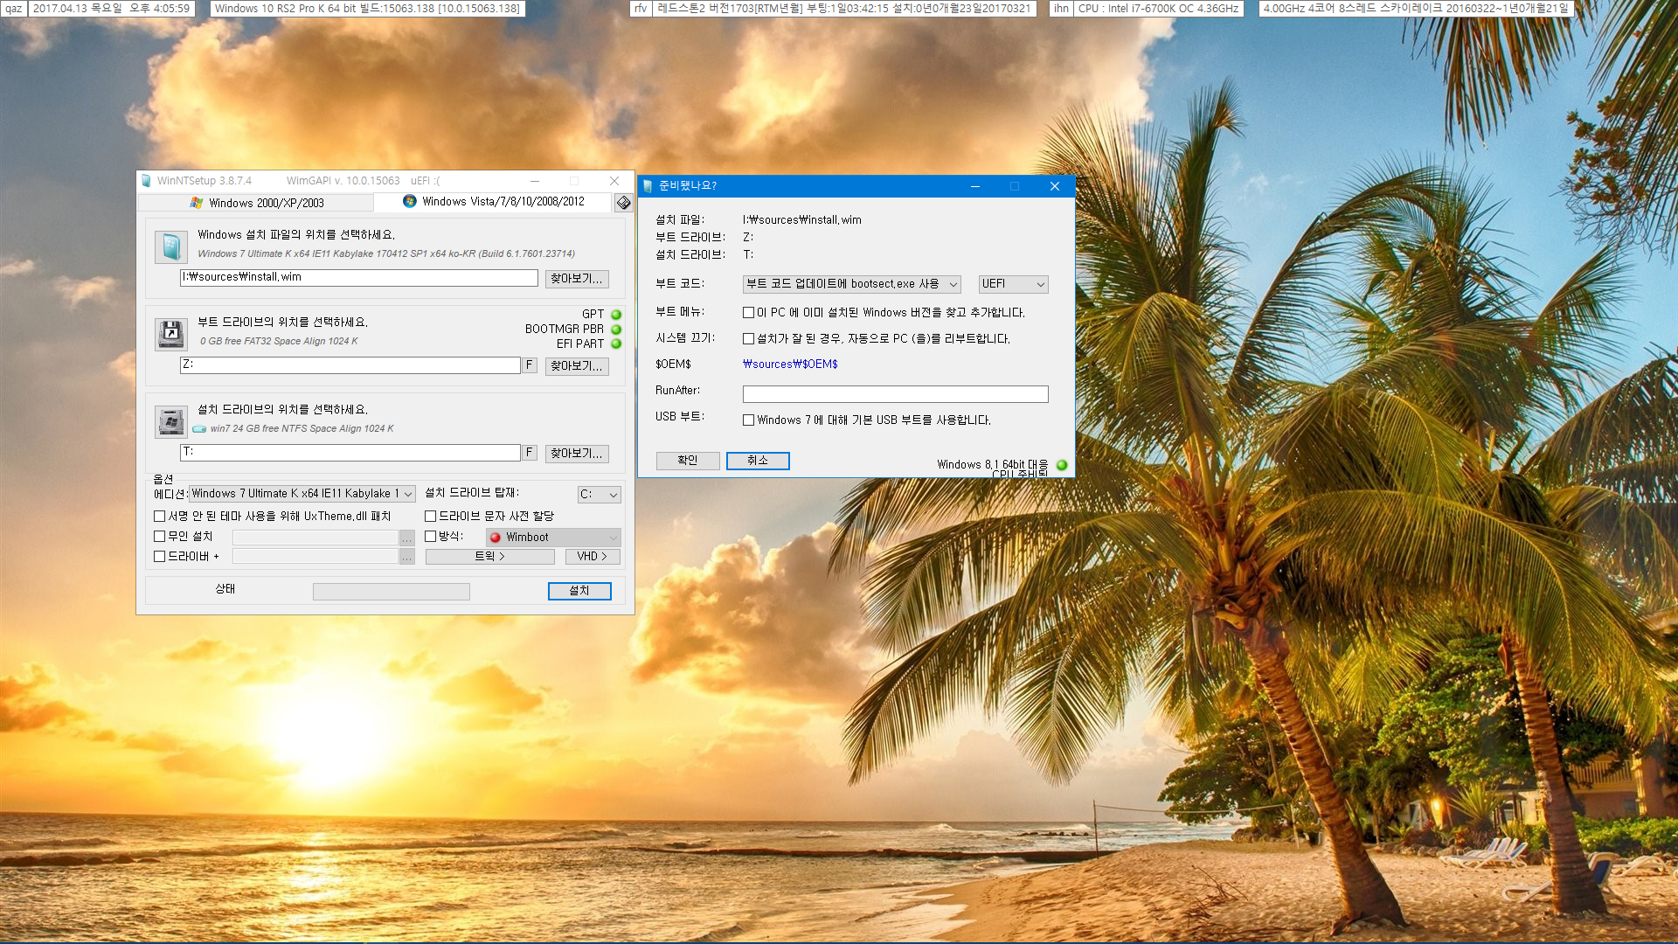Click the boot drive Z: input field
Viewport: 1678px width, 944px height.
click(350, 365)
